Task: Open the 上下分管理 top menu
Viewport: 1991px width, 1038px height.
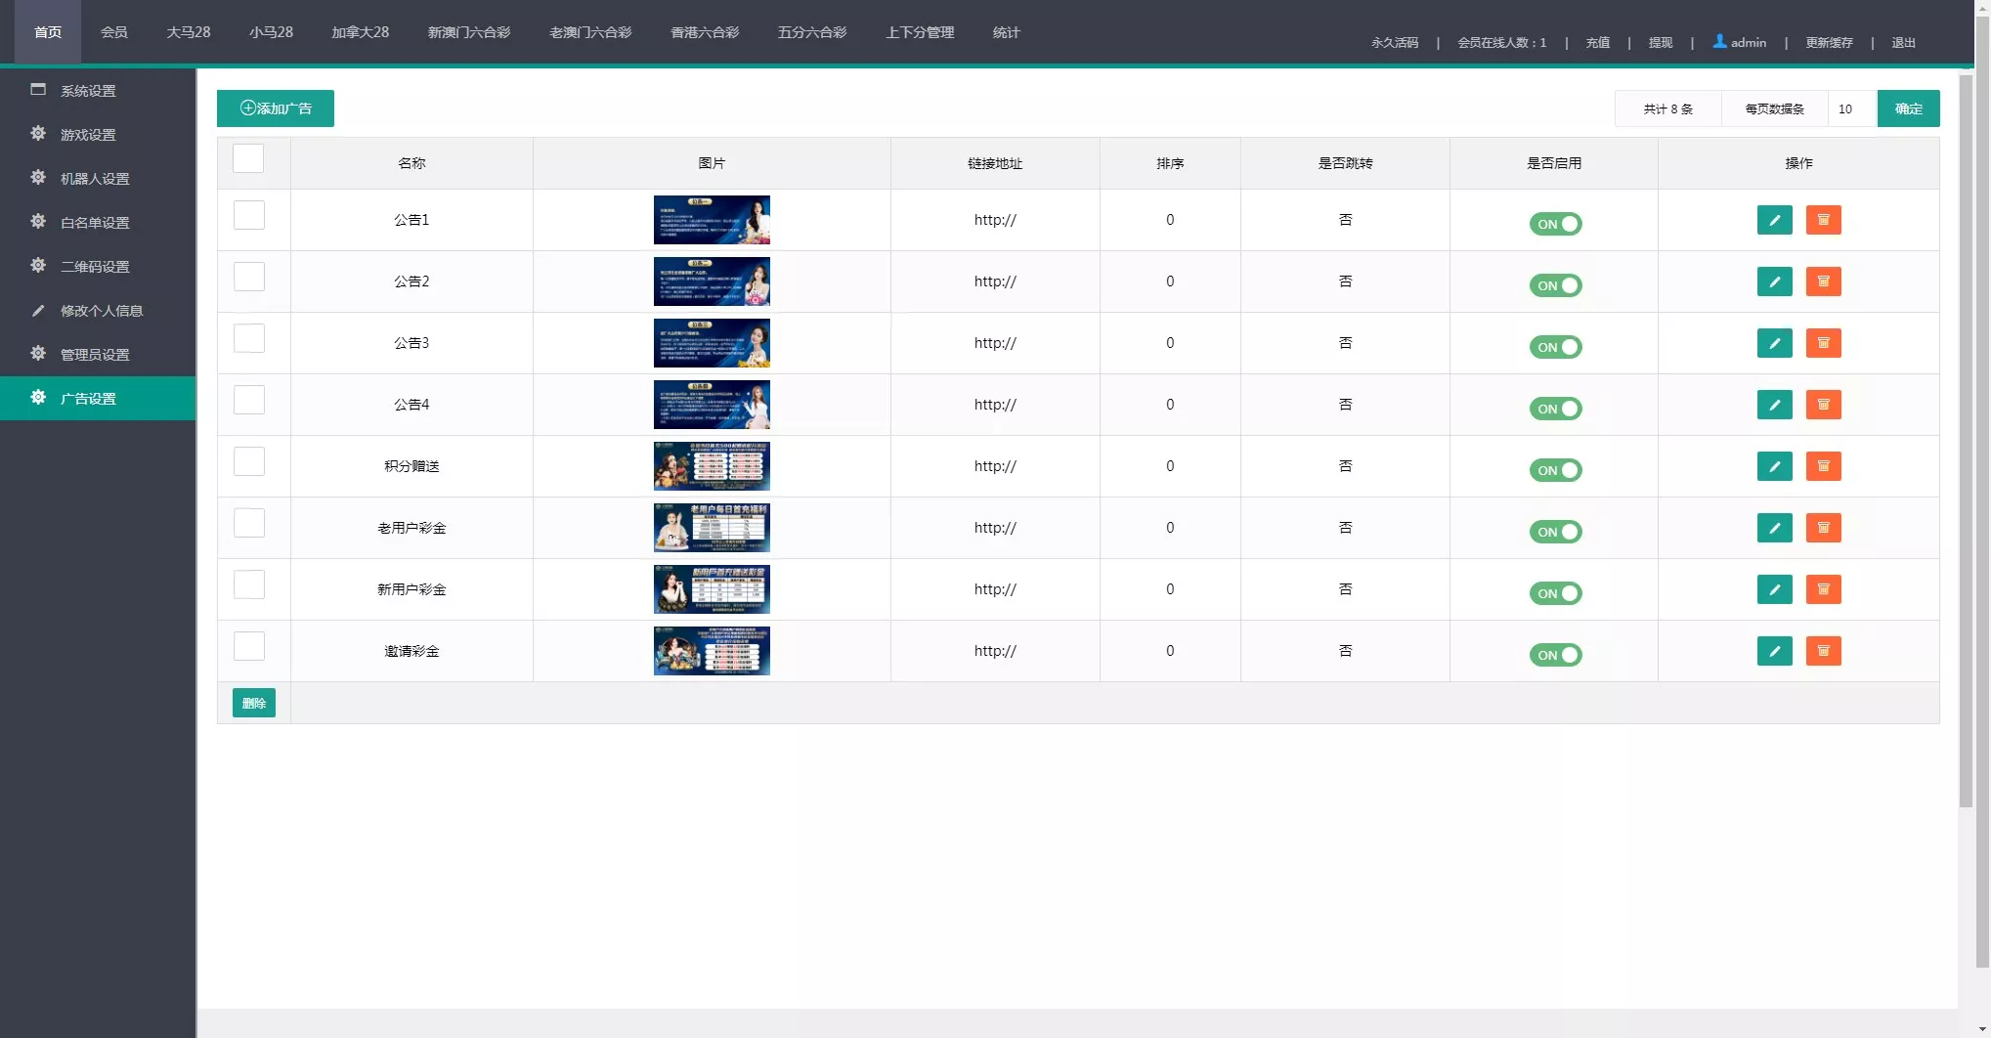Action: 919,32
